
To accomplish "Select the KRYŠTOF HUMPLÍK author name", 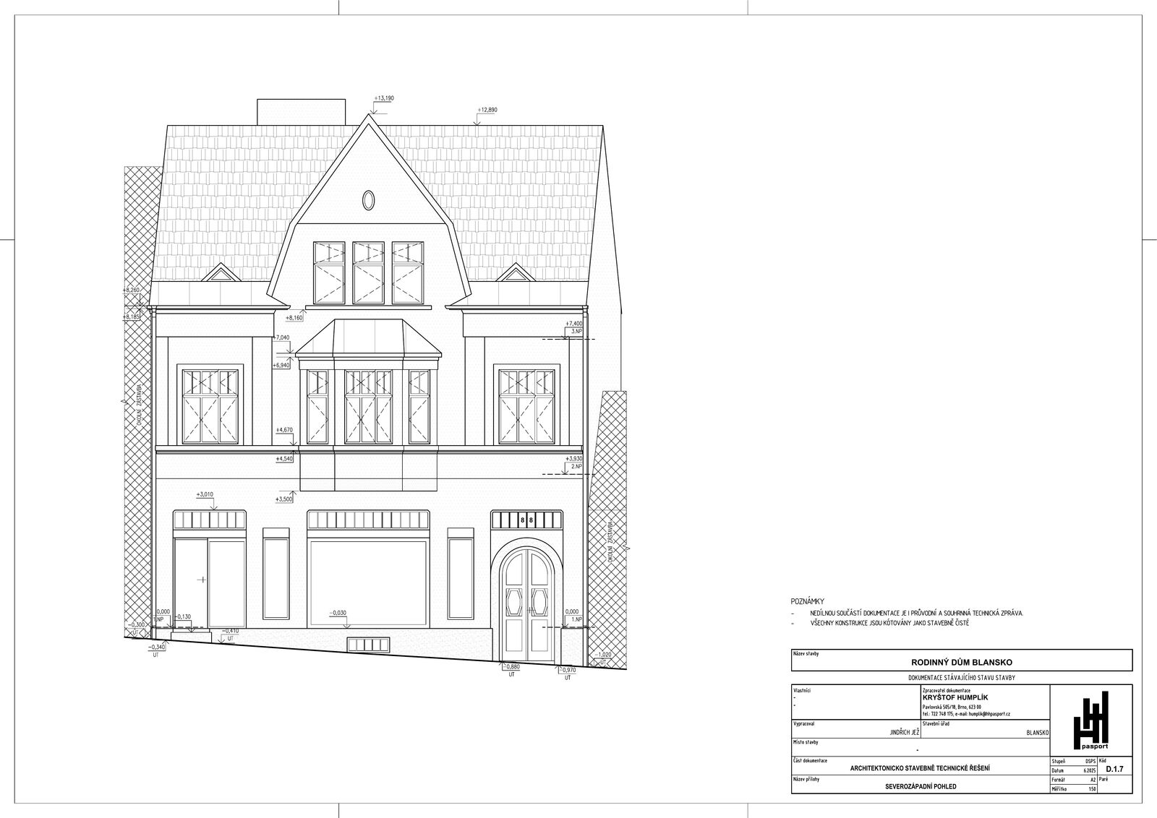I will (x=955, y=697).
